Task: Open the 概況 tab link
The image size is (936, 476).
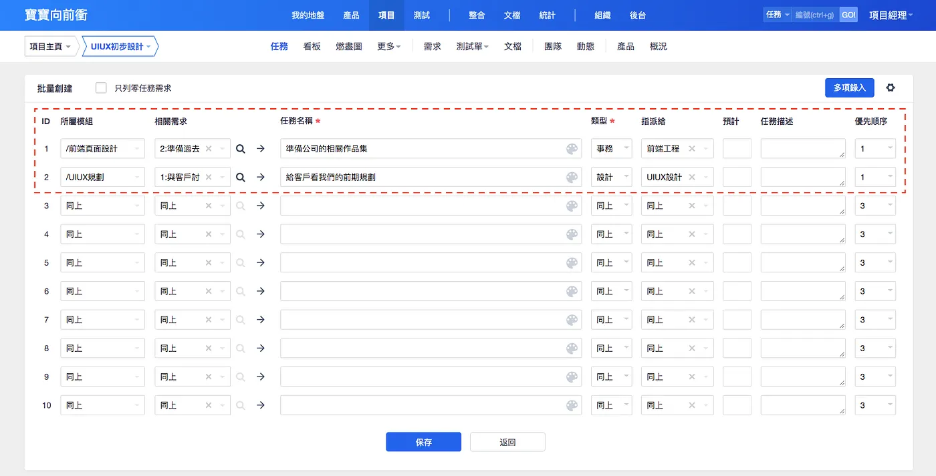Action: pos(659,47)
